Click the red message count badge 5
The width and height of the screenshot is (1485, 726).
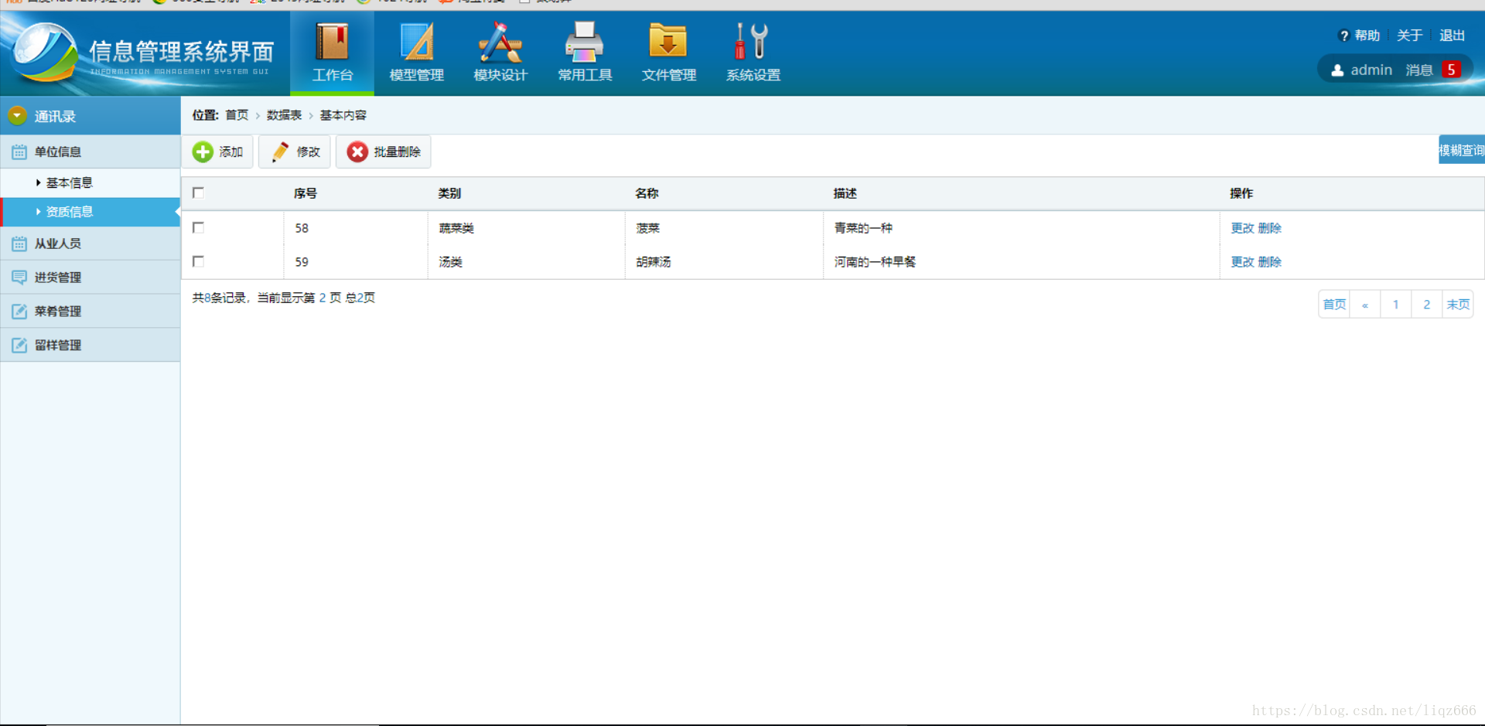(x=1452, y=70)
